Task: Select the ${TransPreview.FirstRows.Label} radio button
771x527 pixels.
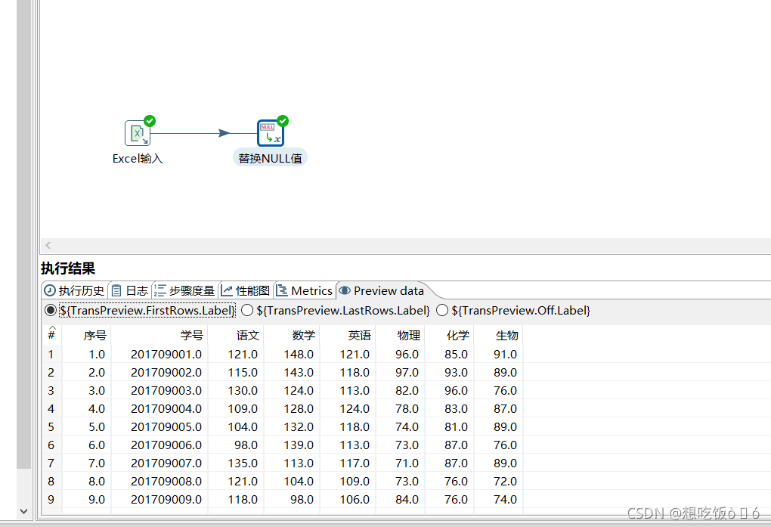Action: click(x=50, y=309)
